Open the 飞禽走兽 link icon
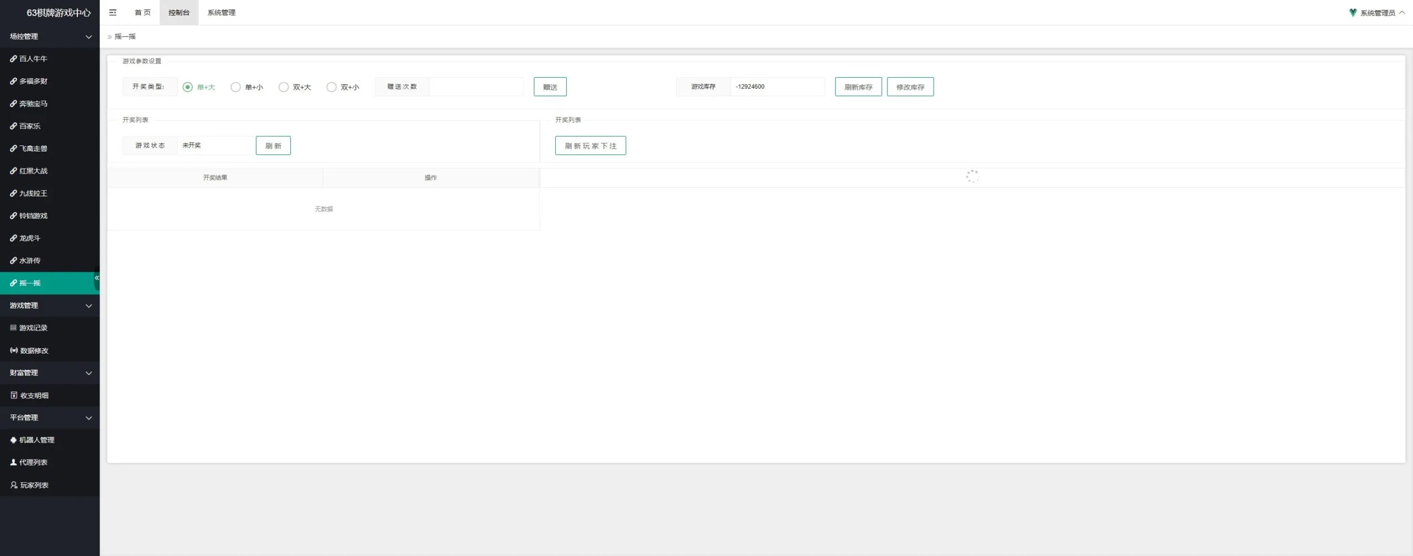This screenshot has height=556, width=1413. pos(13,148)
